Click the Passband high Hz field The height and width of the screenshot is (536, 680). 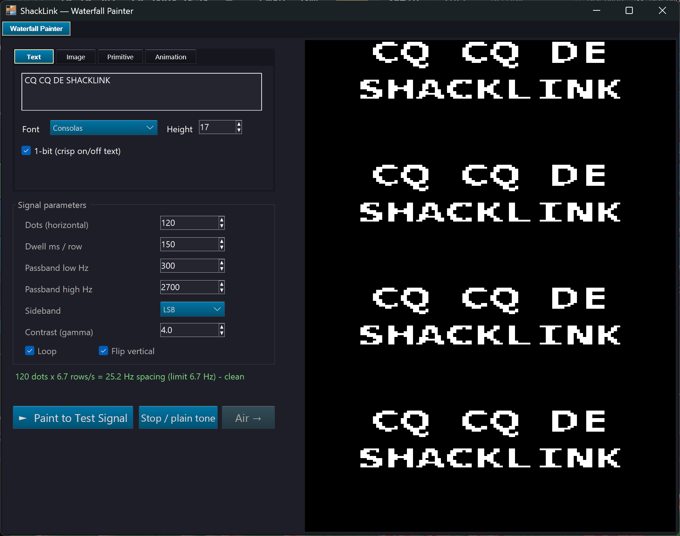(190, 287)
